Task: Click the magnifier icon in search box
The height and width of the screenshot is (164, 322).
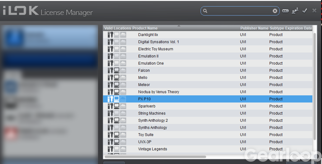Action: point(205,11)
